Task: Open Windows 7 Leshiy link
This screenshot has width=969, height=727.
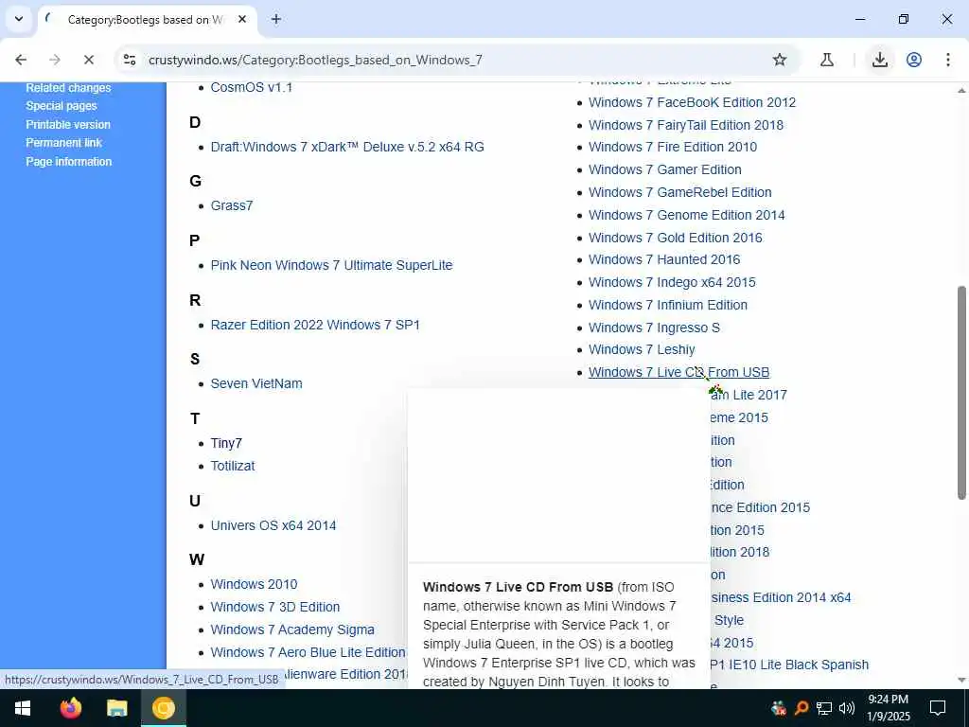Action: 642,350
